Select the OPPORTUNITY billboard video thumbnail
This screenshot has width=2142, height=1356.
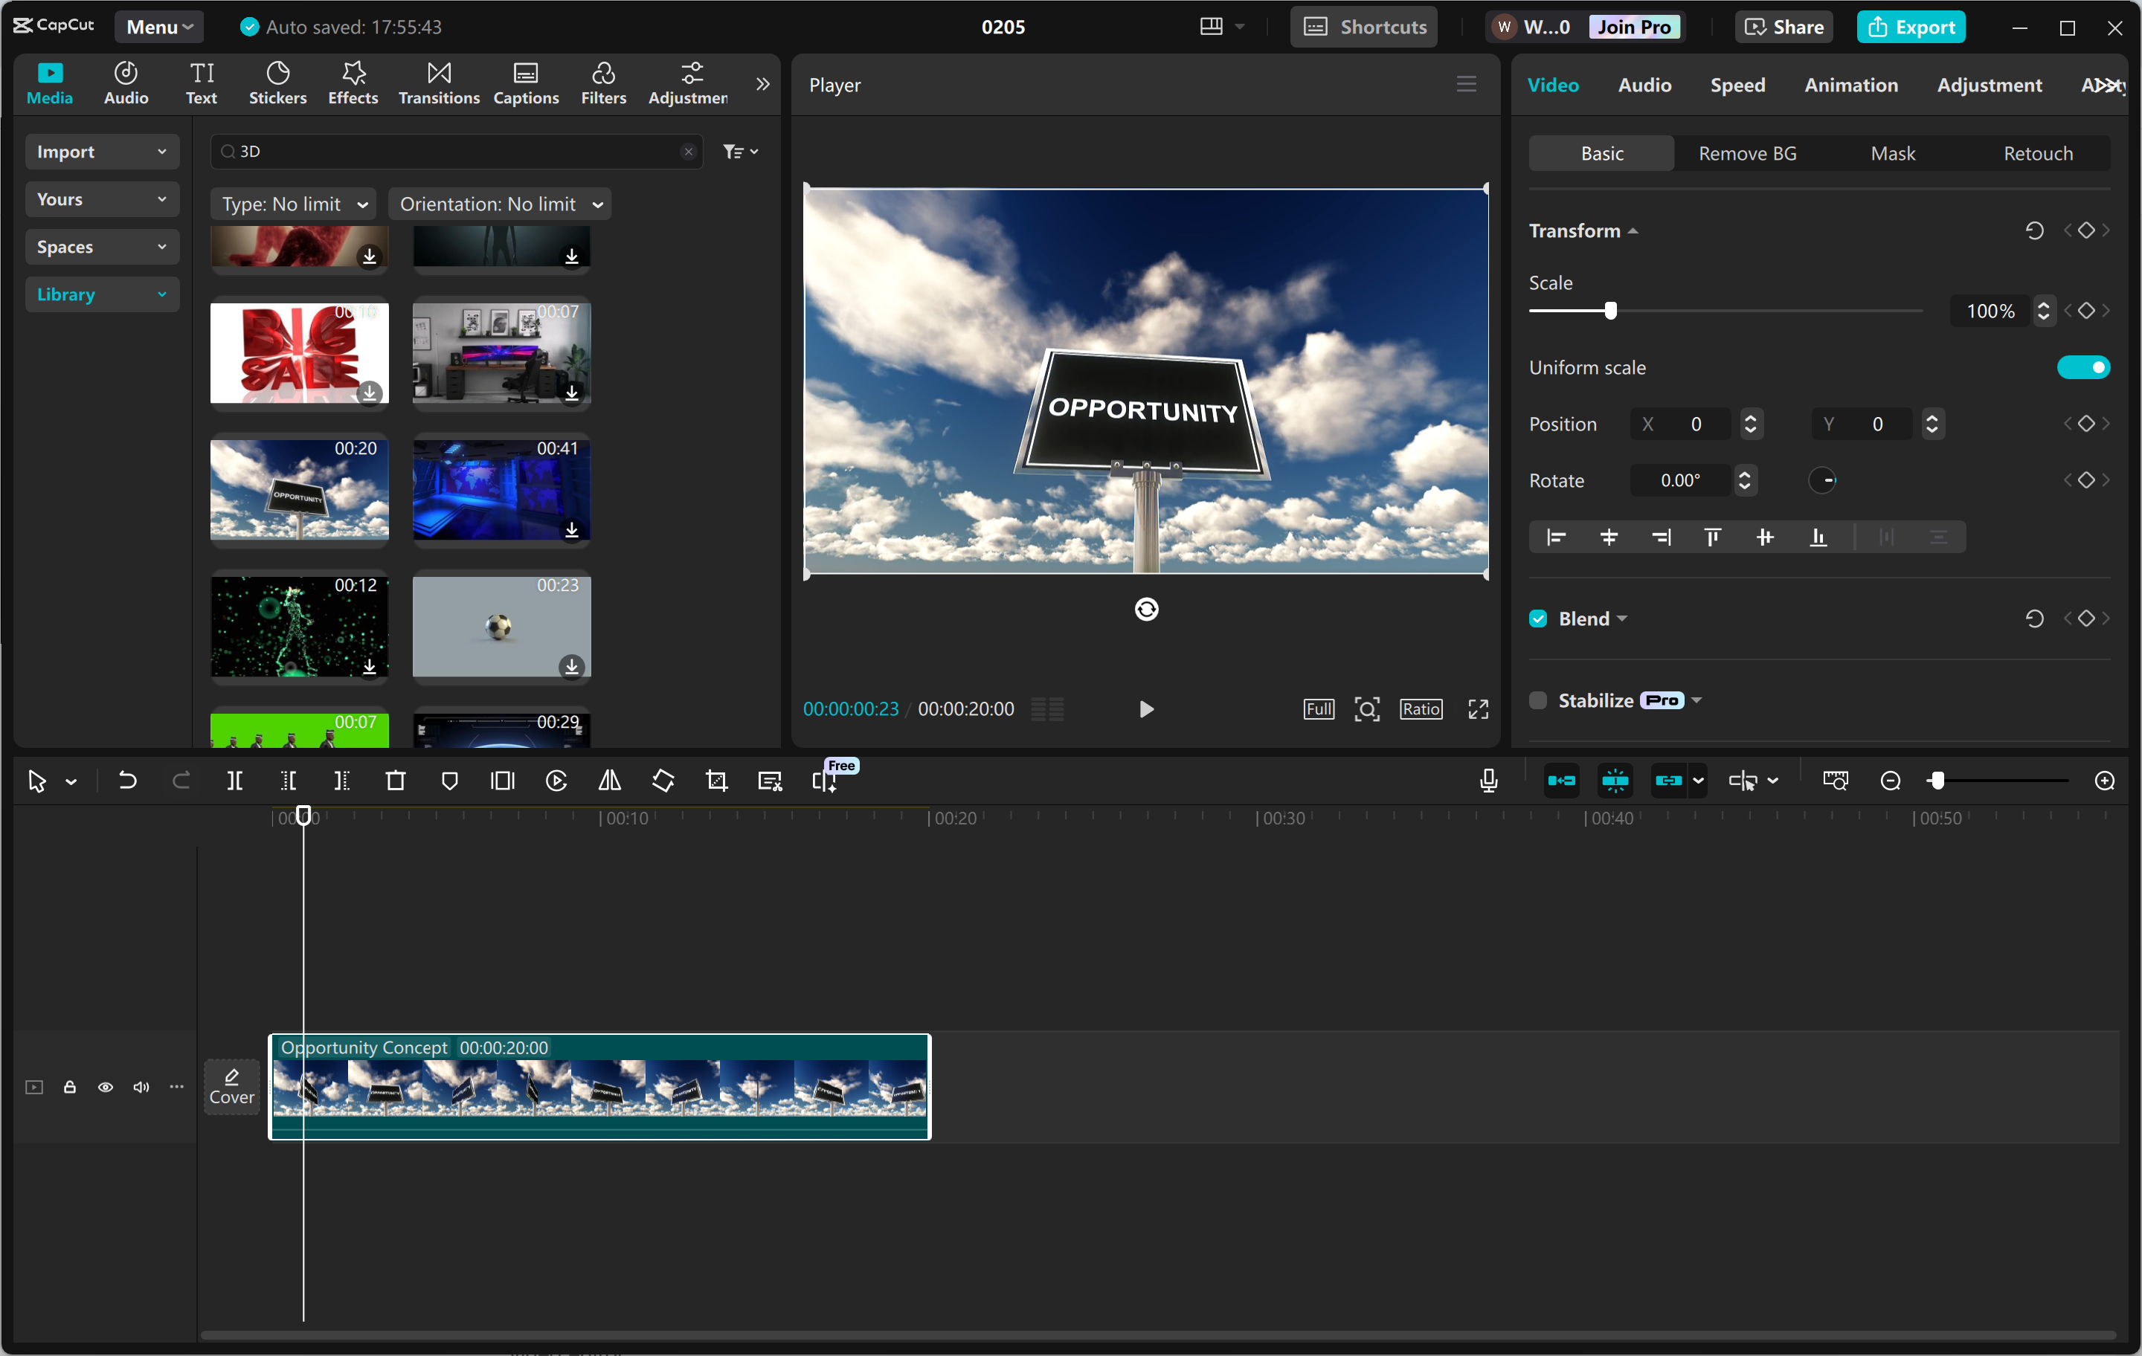tap(299, 490)
